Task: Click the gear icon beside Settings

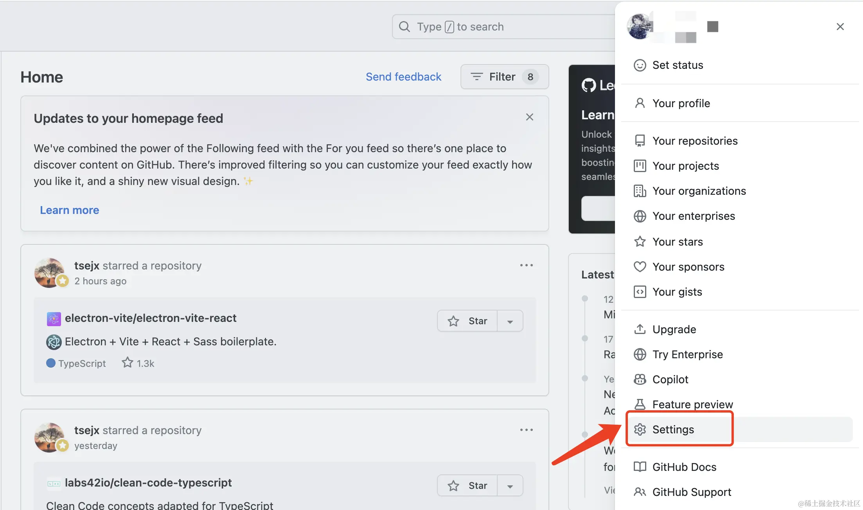Action: click(640, 429)
